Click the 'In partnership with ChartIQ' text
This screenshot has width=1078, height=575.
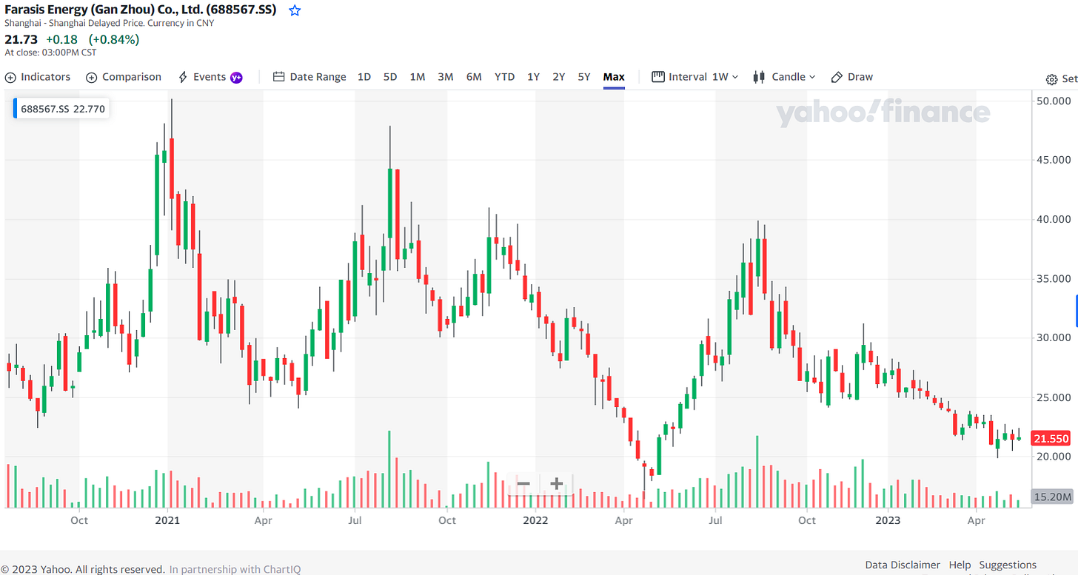point(235,569)
